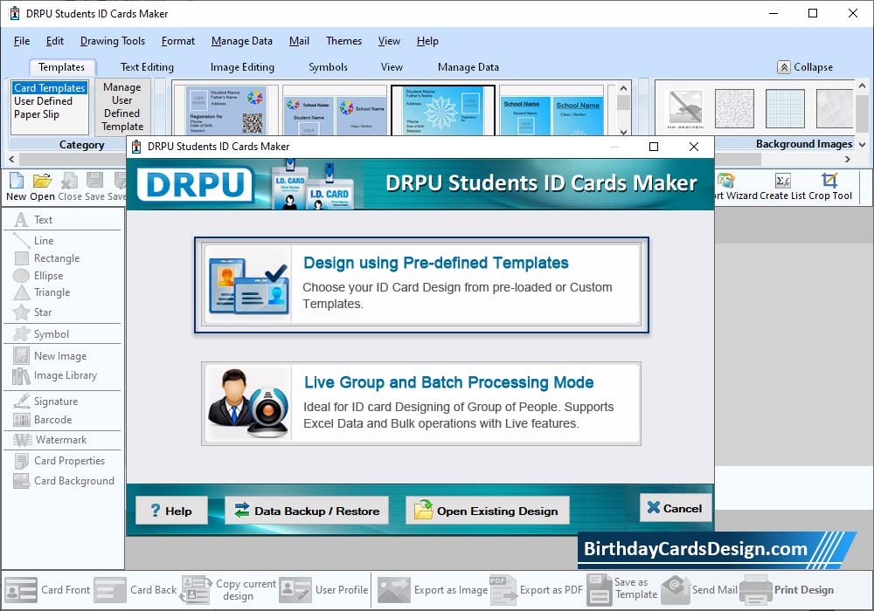
Task: Open the Create List tool
Action: point(782,187)
